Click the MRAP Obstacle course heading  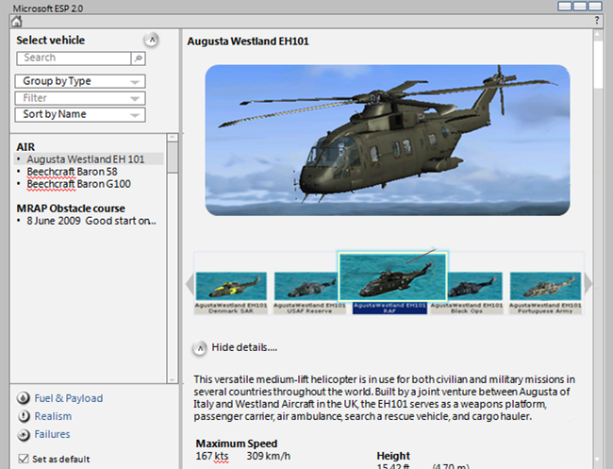[x=71, y=209]
